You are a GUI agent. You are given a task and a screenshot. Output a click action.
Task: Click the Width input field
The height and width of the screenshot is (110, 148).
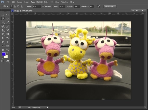pyautogui.click(x=62, y=6)
